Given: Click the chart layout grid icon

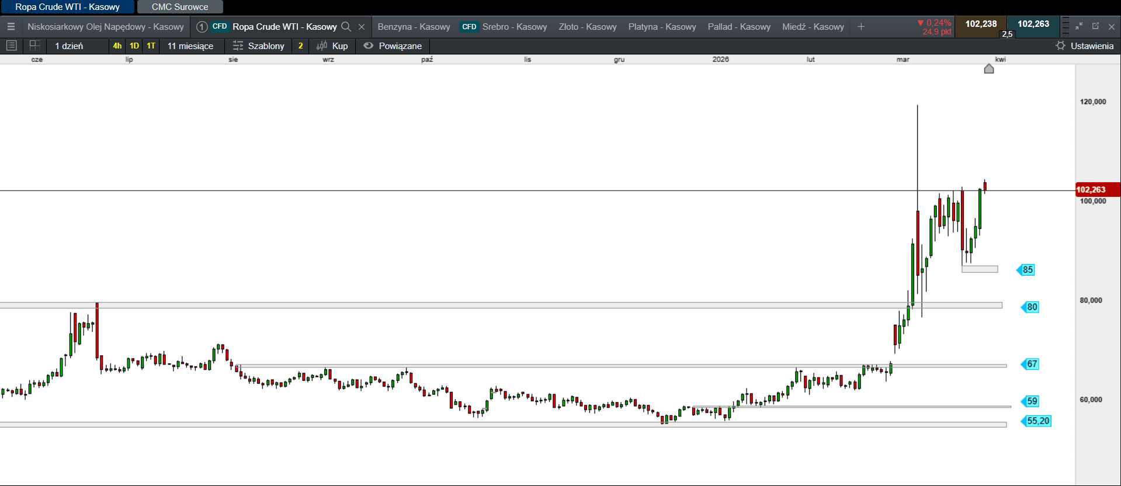Looking at the screenshot, I should (34, 46).
